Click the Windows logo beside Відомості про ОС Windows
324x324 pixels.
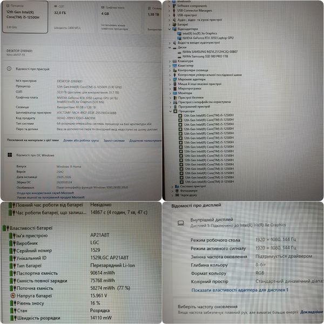tap(10, 155)
